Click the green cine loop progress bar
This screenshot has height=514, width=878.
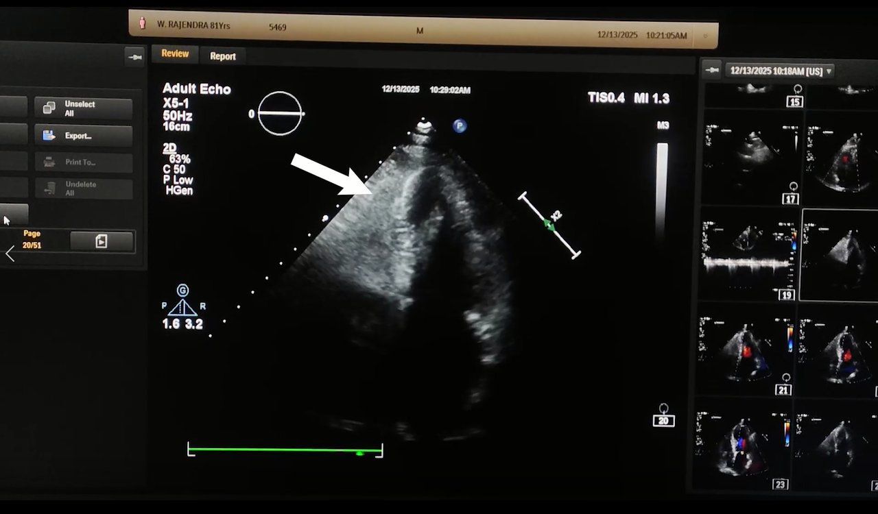(x=285, y=451)
